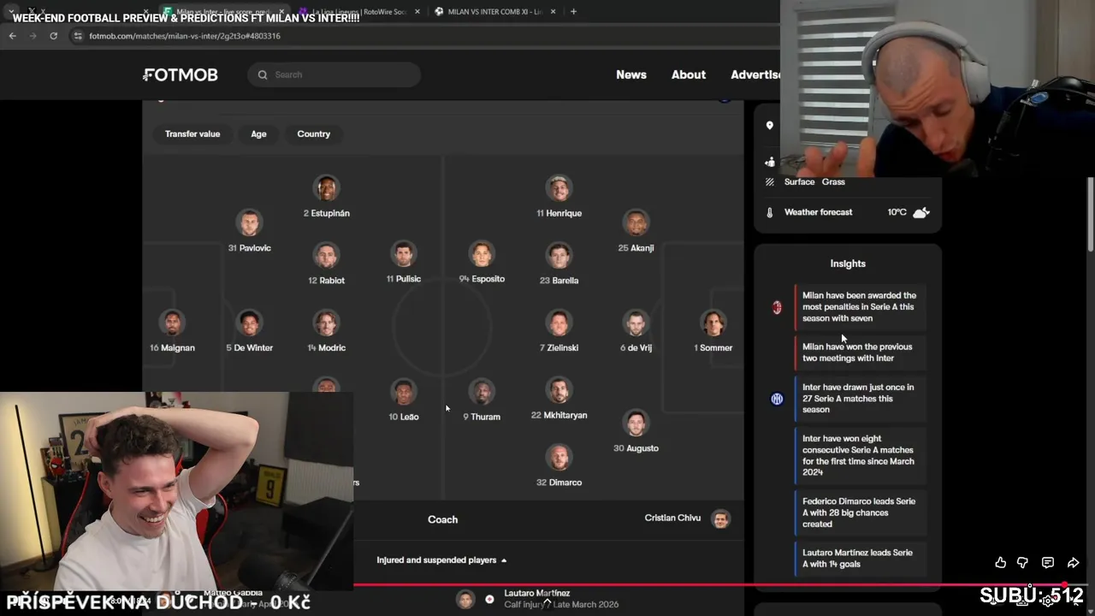Open Maignan's goalkeeper avatar
Image resolution: width=1095 pixels, height=616 pixels.
click(x=172, y=323)
